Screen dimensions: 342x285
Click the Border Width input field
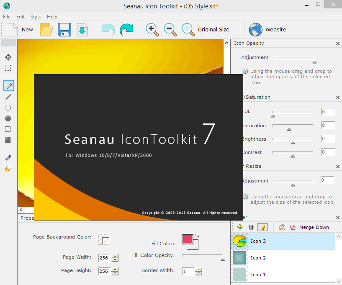(x=188, y=271)
